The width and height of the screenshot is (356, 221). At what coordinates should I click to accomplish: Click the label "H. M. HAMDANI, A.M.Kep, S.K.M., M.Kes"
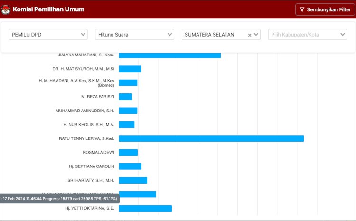click(x=76, y=81)
